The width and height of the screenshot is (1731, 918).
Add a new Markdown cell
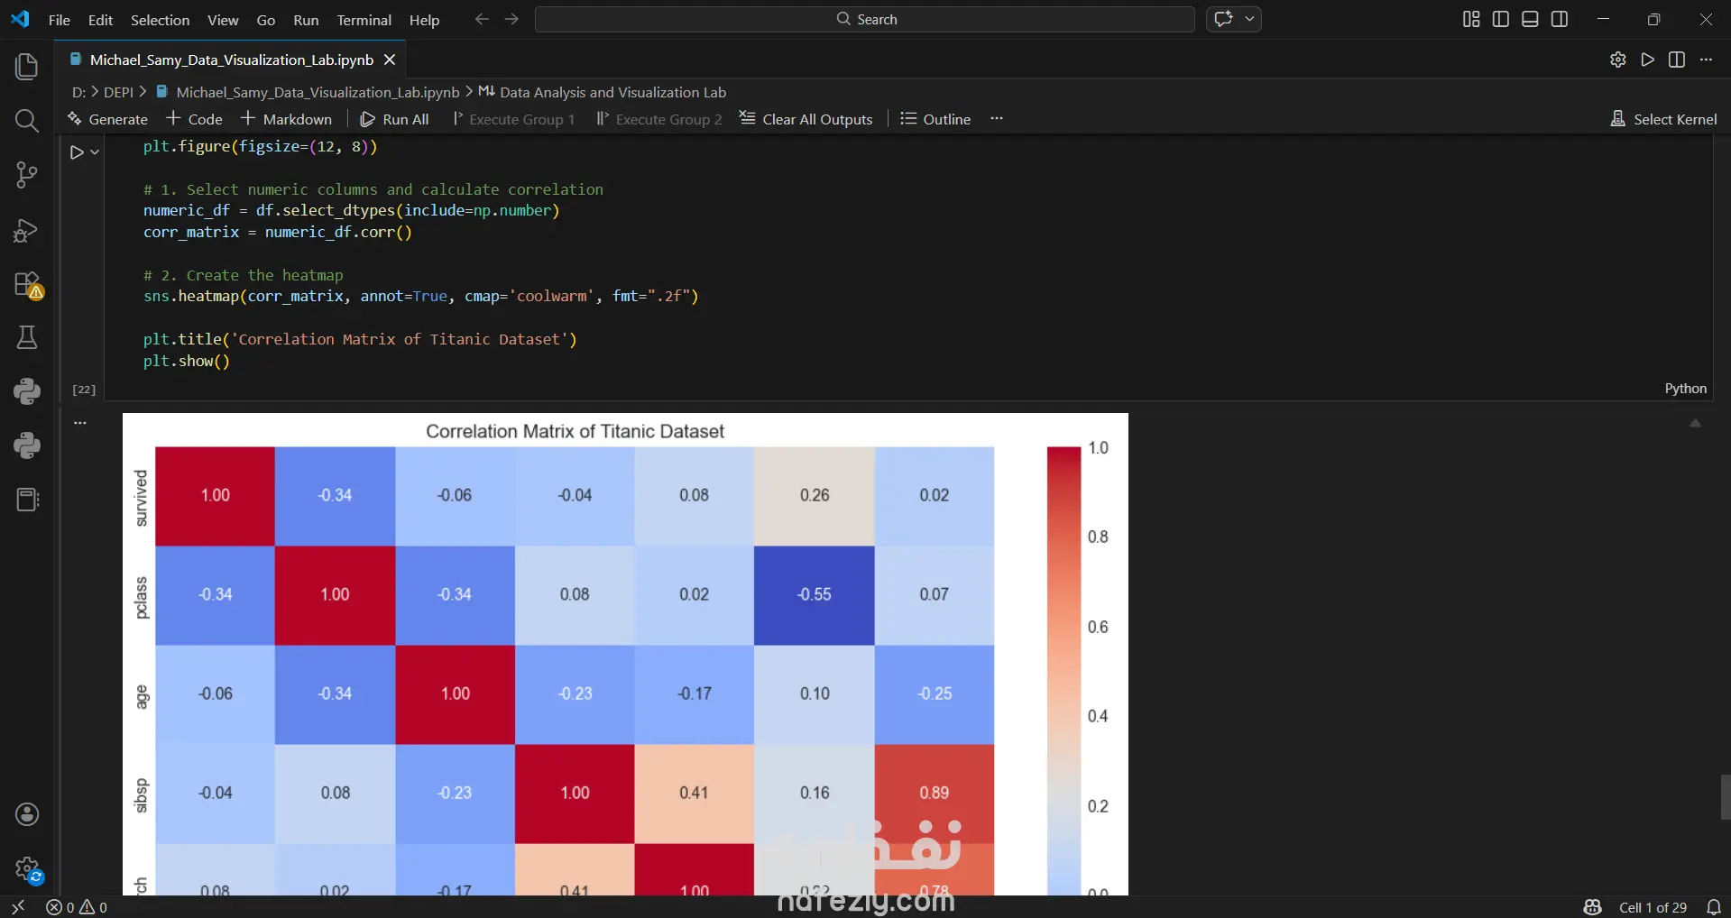point(287,119)
